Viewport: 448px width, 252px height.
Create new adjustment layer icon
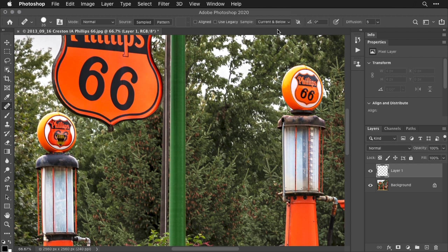coord(408,247)
